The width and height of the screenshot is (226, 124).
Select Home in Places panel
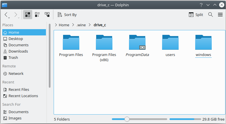click(x=24, y=32)
